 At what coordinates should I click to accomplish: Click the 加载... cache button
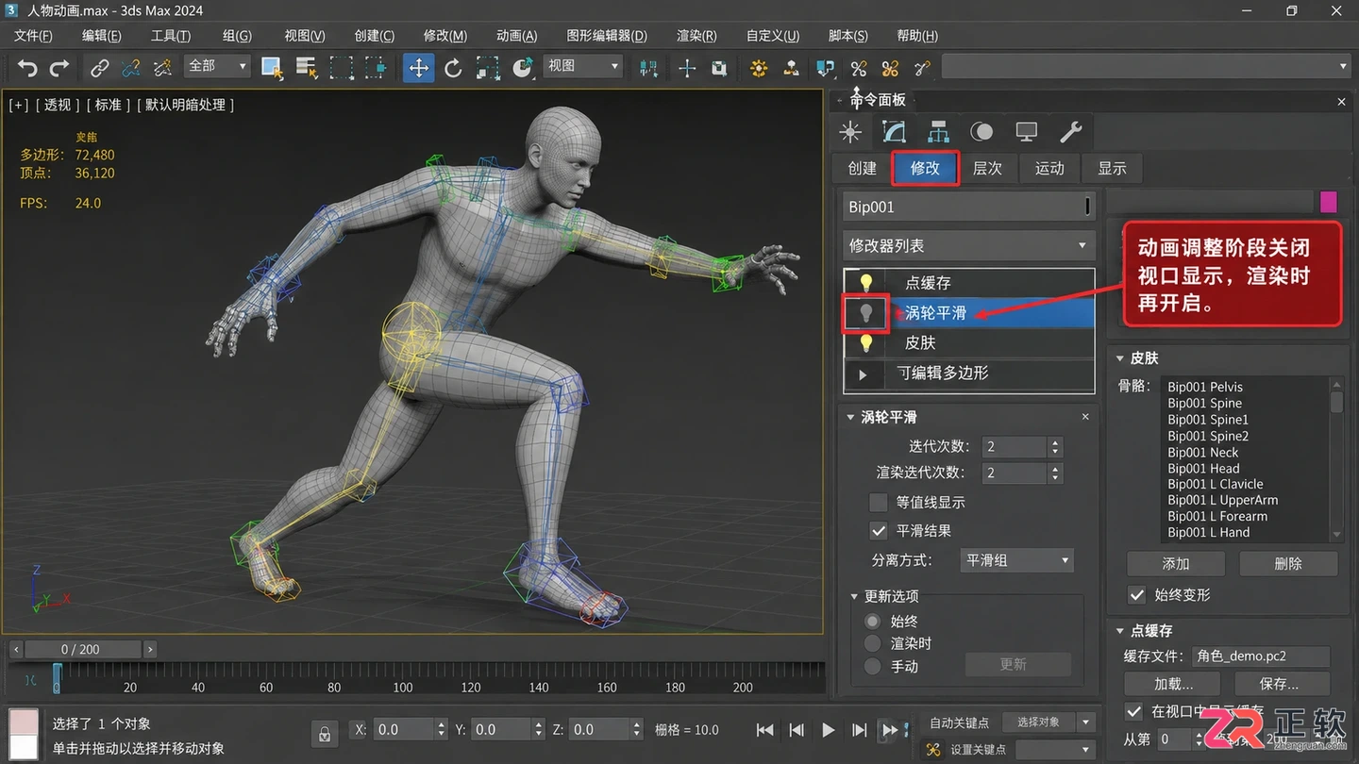[x=1173, y=684]
